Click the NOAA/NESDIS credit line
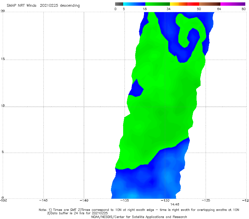This screenshot has width=249, height=219. [x=139, y=217]
